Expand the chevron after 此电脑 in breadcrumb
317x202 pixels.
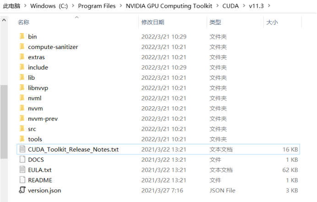[25, 5]
